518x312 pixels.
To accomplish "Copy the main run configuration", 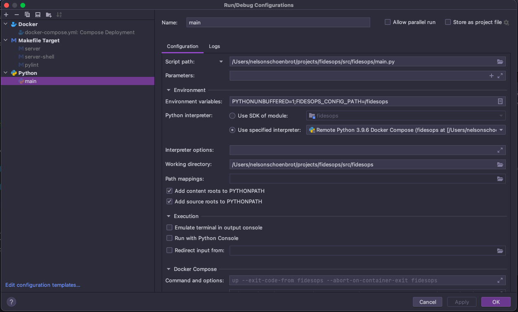I will coord(27,14).
